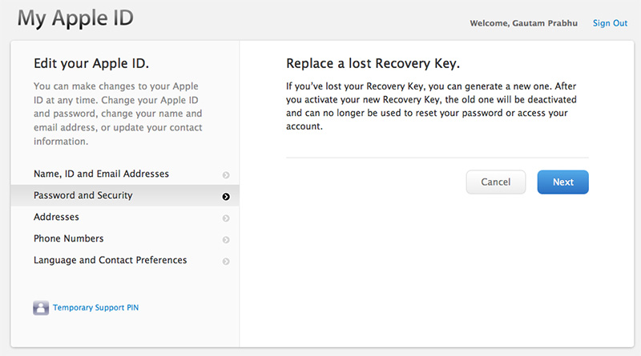Screen dimensions: 641x356
Task: Go to the Addresses section
Action: pyautogui.click(x=56, y=217)
